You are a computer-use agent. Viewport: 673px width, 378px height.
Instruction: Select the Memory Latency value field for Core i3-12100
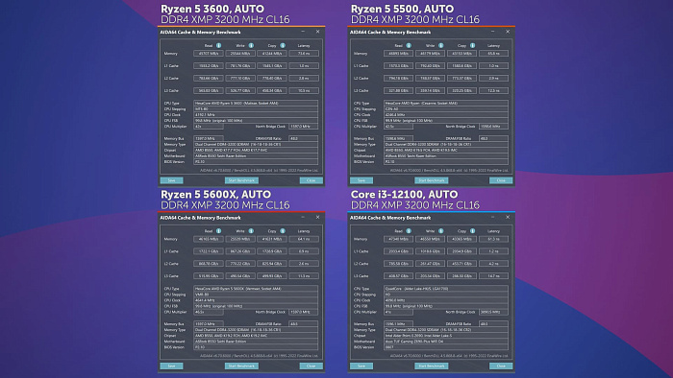(493, 239)
